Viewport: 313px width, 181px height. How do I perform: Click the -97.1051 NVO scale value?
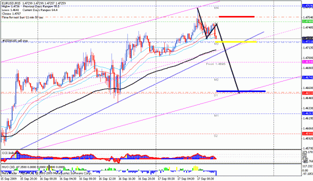[308, 174]
